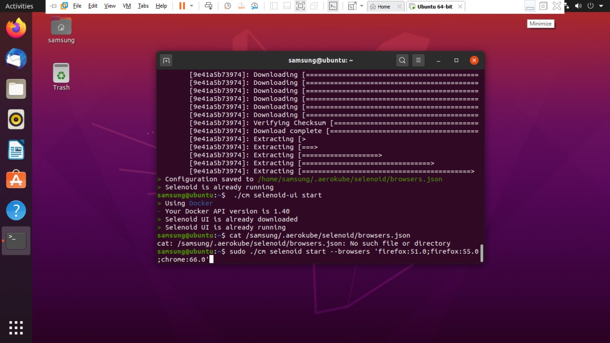Open the VMware Tabs menu
The height and width of the screenshot is (343, 610).
(x=143, y=6)
